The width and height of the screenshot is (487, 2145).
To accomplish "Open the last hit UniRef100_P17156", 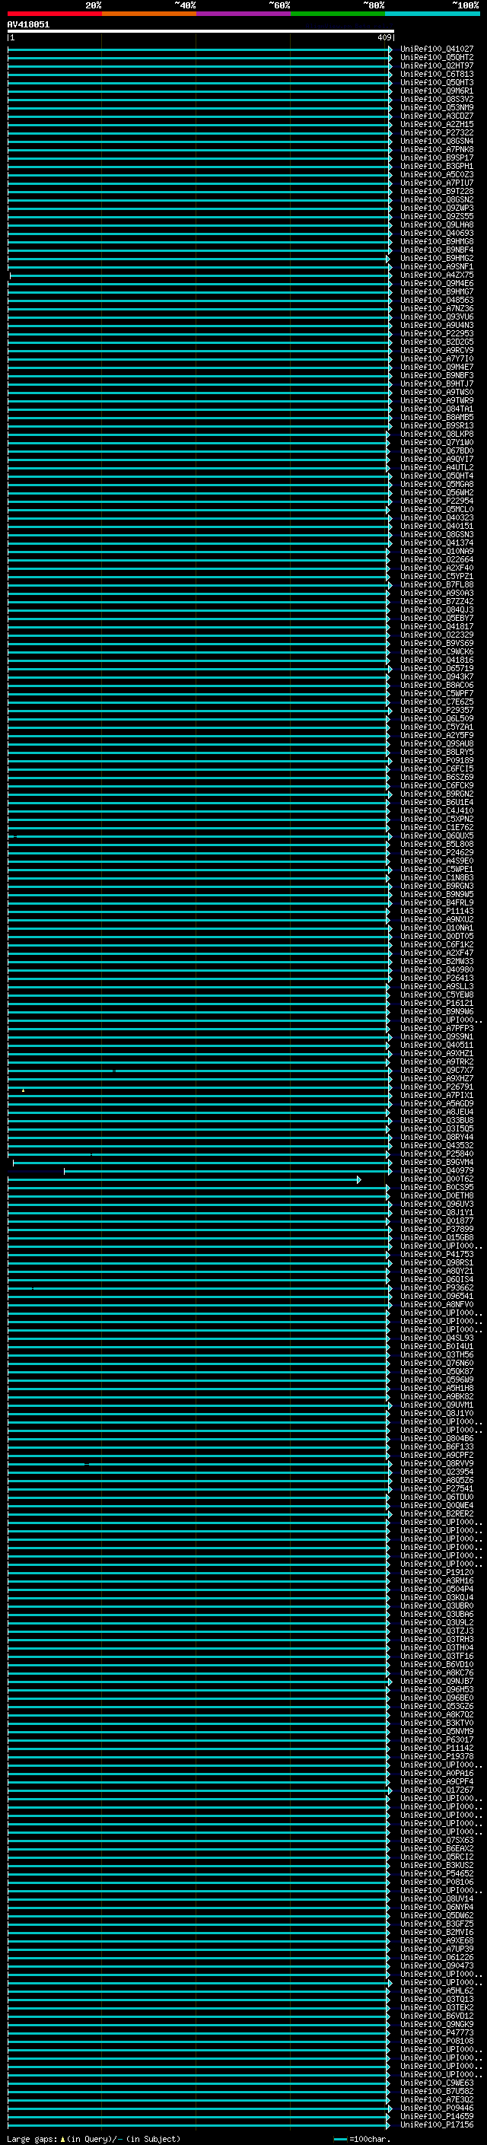I will (436, 2124).
